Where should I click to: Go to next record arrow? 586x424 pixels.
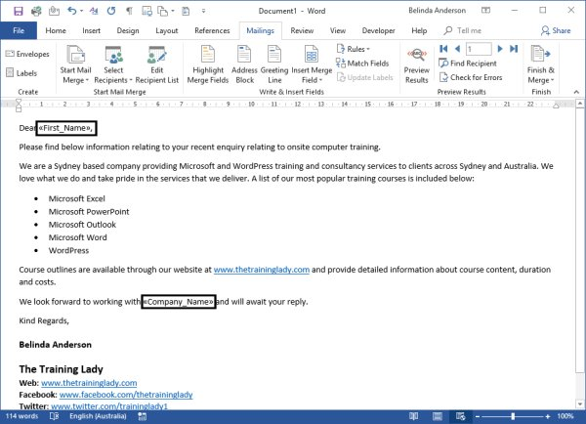pos(500,49)
